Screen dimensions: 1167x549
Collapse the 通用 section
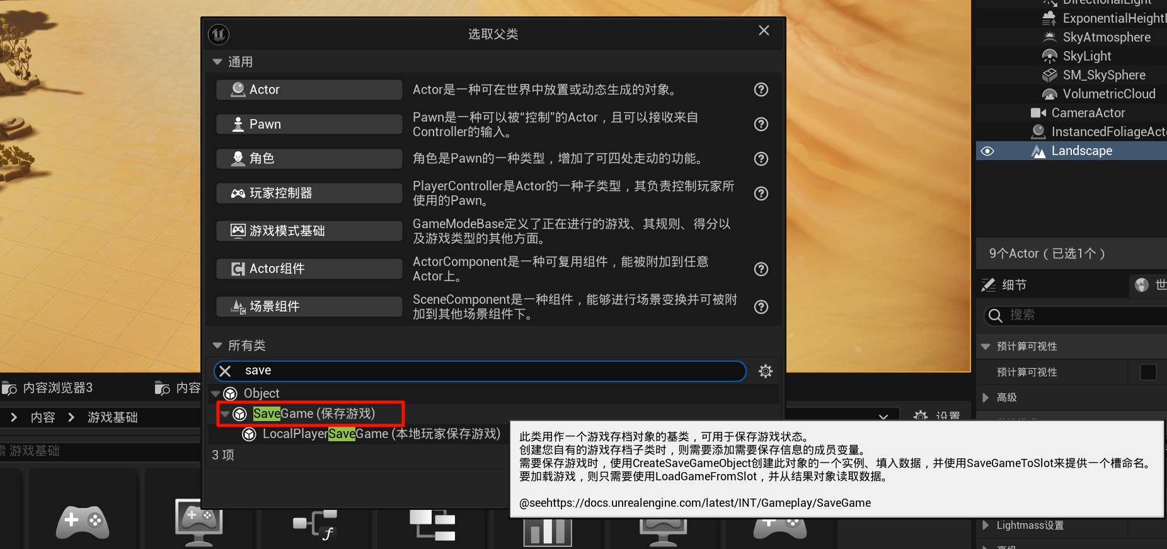217,62
